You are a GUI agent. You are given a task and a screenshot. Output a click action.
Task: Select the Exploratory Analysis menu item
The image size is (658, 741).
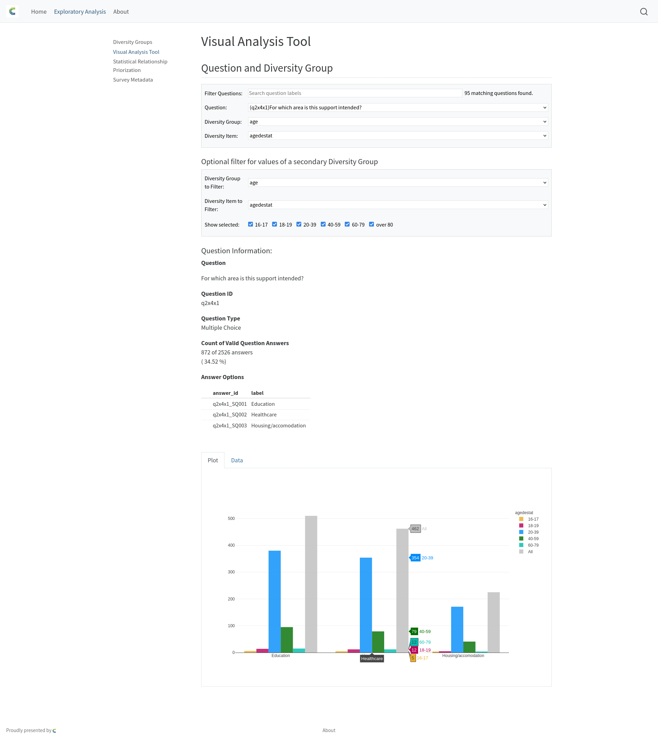(x=80, y=11)
